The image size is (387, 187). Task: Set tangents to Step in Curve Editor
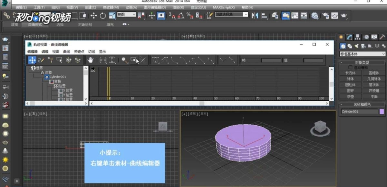point(192,60)
